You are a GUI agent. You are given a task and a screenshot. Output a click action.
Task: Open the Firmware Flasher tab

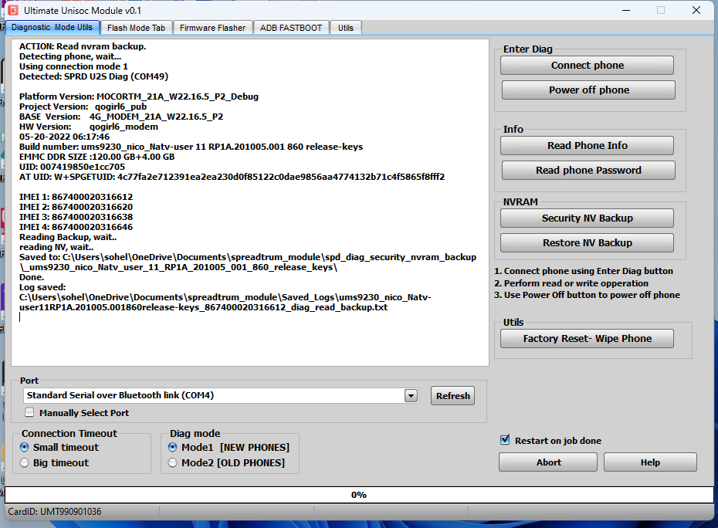(x=212, y=28)
